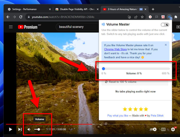Click Reset to 100 % volume
Screen dimensions: 180x137
[x=135, y=82]
